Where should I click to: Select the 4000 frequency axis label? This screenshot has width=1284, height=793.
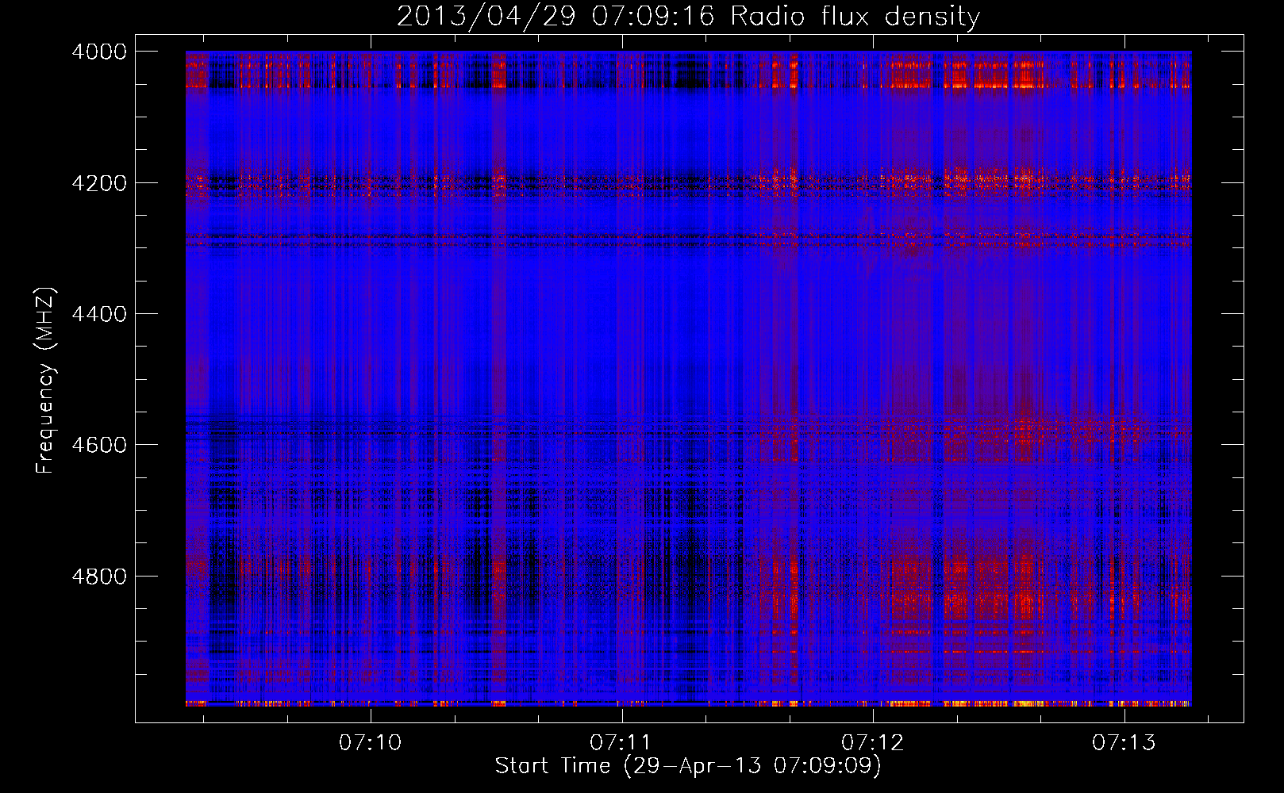point(99,52)
